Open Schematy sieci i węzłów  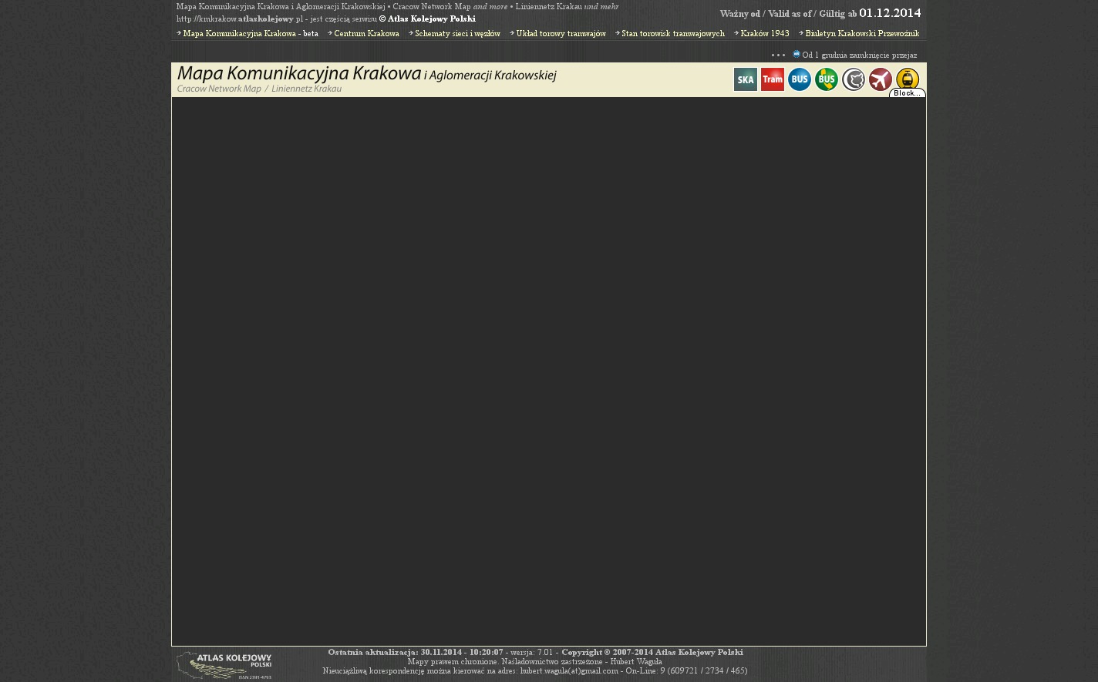pos(457,34)
